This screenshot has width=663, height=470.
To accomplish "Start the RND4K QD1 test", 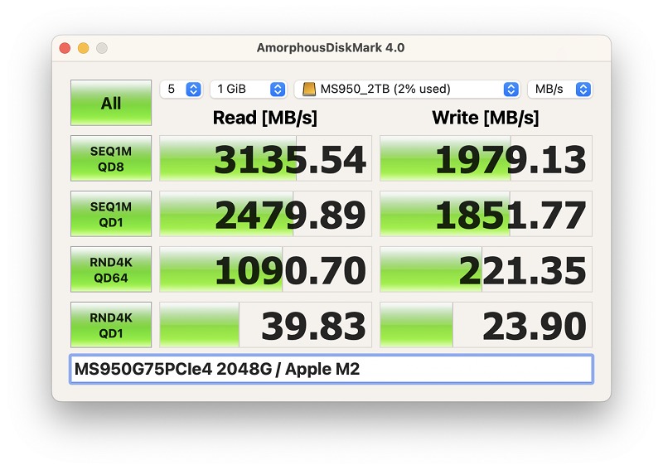I will pos(111,325).
